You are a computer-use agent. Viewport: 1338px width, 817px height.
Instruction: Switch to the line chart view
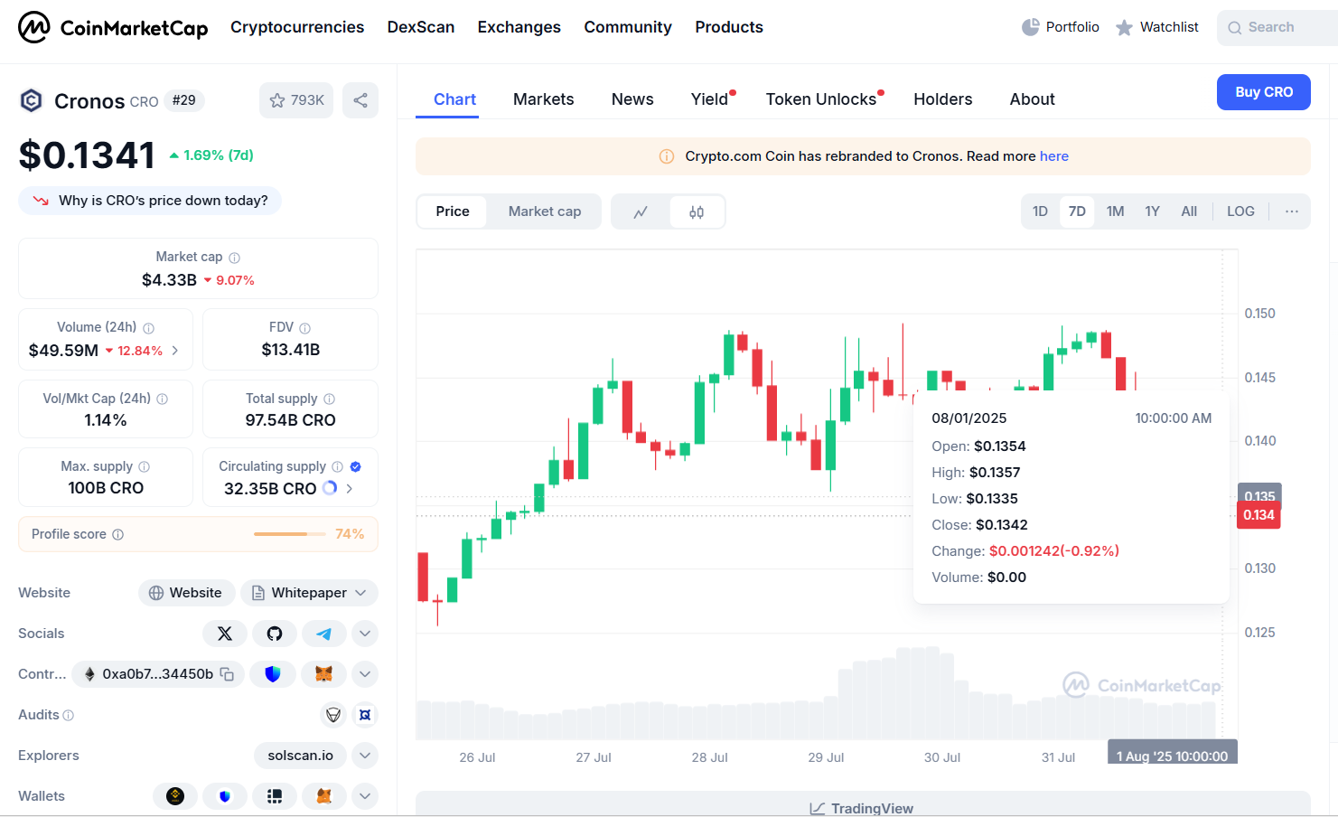point(641,212)
